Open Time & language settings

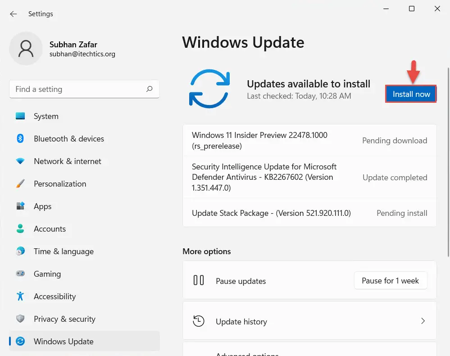[84, 251]
